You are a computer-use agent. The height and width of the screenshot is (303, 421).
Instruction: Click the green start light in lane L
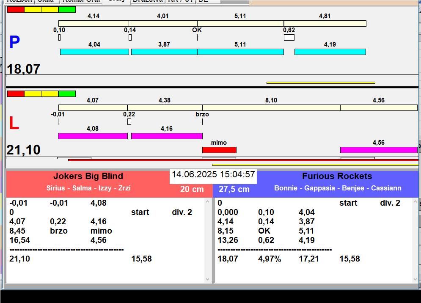coord(67,94)
